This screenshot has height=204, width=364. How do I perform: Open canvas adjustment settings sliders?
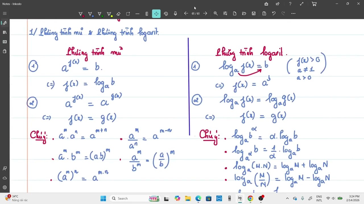225,14
